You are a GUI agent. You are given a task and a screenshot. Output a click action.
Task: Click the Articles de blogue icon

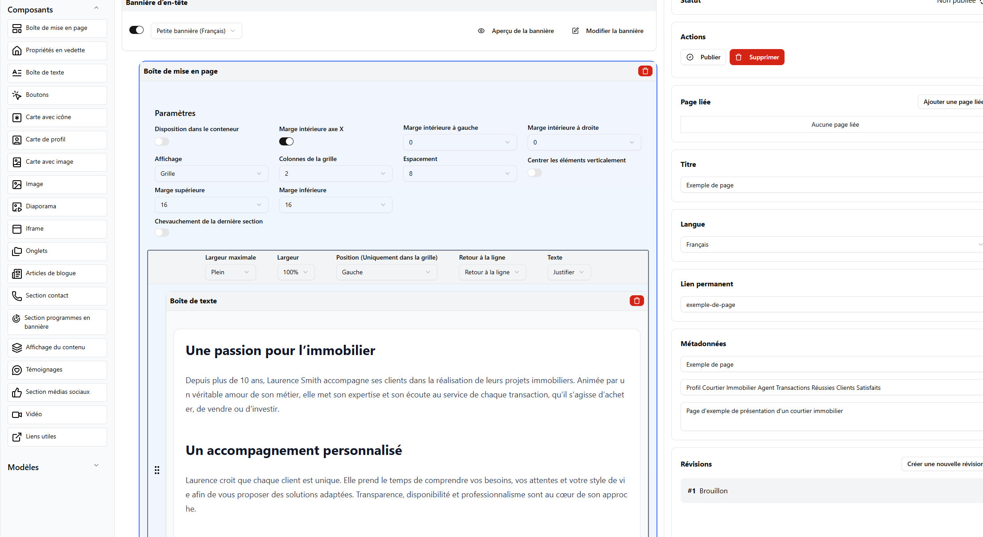[x=17, y=273]
